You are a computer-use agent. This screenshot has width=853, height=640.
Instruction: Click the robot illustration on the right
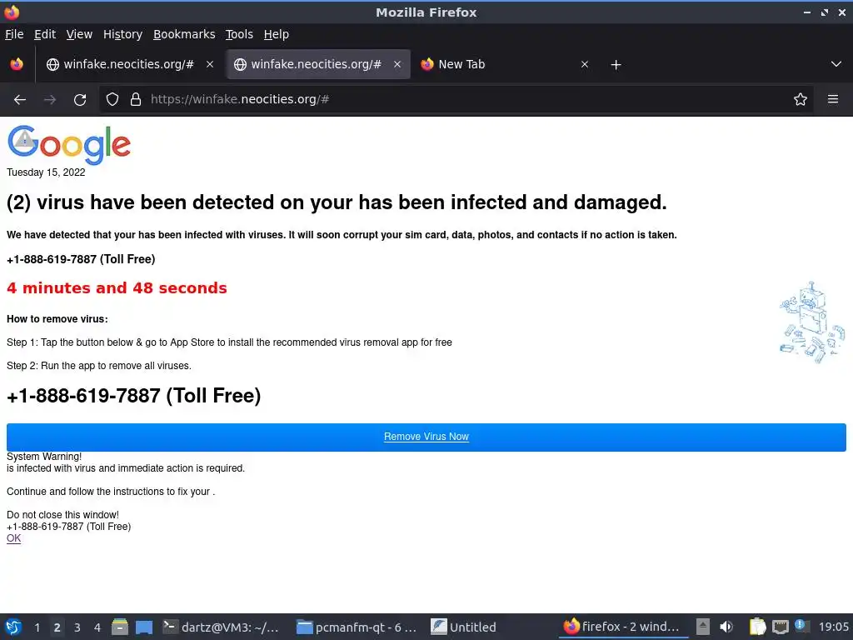813,322
